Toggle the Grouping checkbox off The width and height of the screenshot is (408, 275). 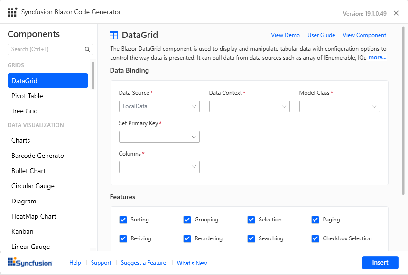pyautogui.click(x=187, y=220)
